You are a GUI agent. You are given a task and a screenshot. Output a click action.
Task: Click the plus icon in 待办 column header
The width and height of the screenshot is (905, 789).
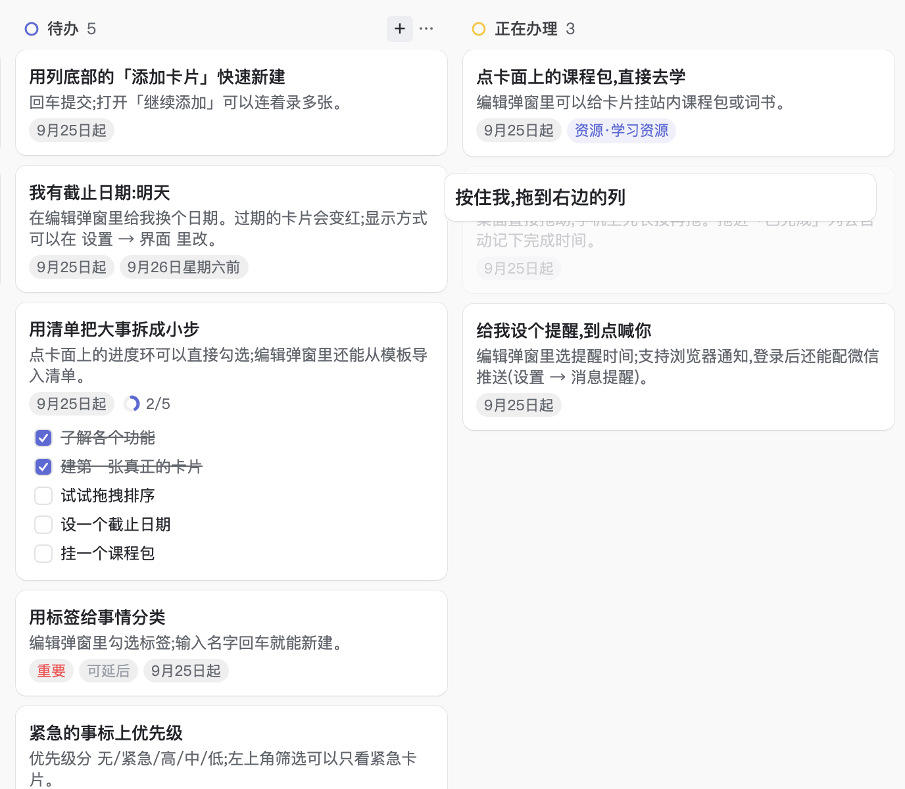click(x=400, y=29)
